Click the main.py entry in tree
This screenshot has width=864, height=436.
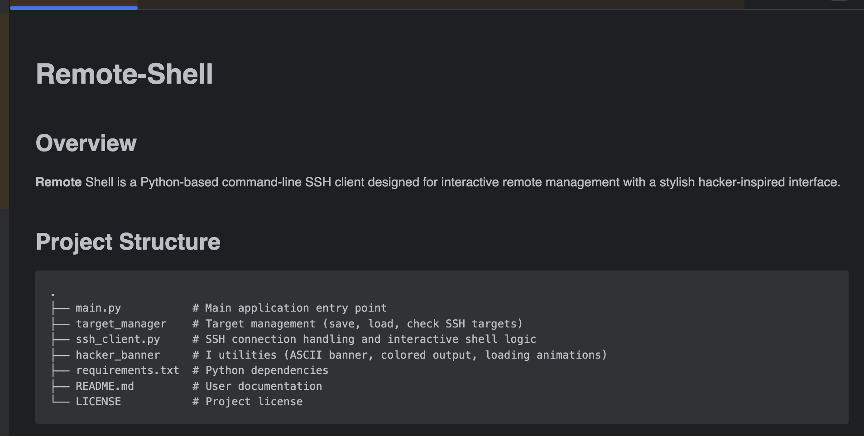click(98, 308)
